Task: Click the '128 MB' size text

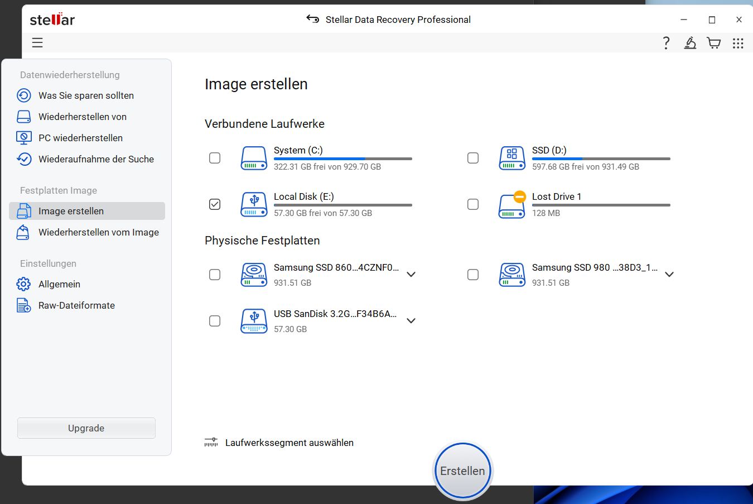Action: 546,213
